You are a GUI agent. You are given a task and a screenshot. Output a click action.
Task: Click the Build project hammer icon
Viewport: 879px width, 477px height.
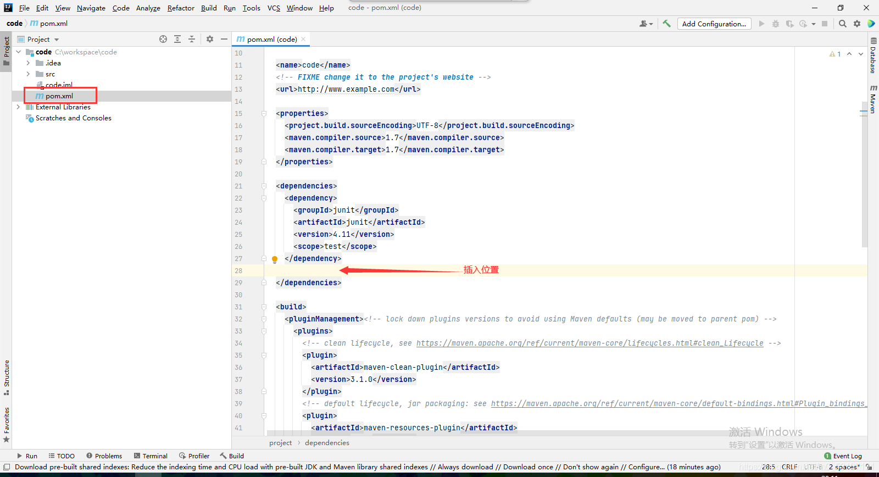pyautogui.click(x=667, y=24)
